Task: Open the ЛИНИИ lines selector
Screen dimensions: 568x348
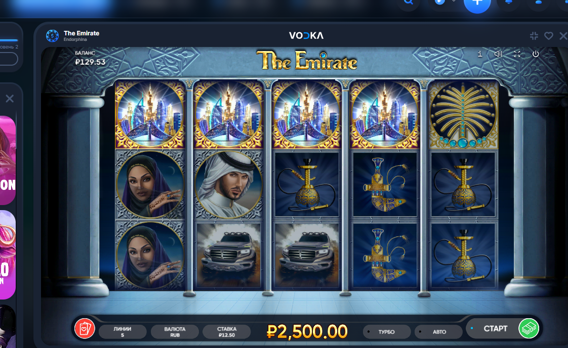Action: [123, 332]
